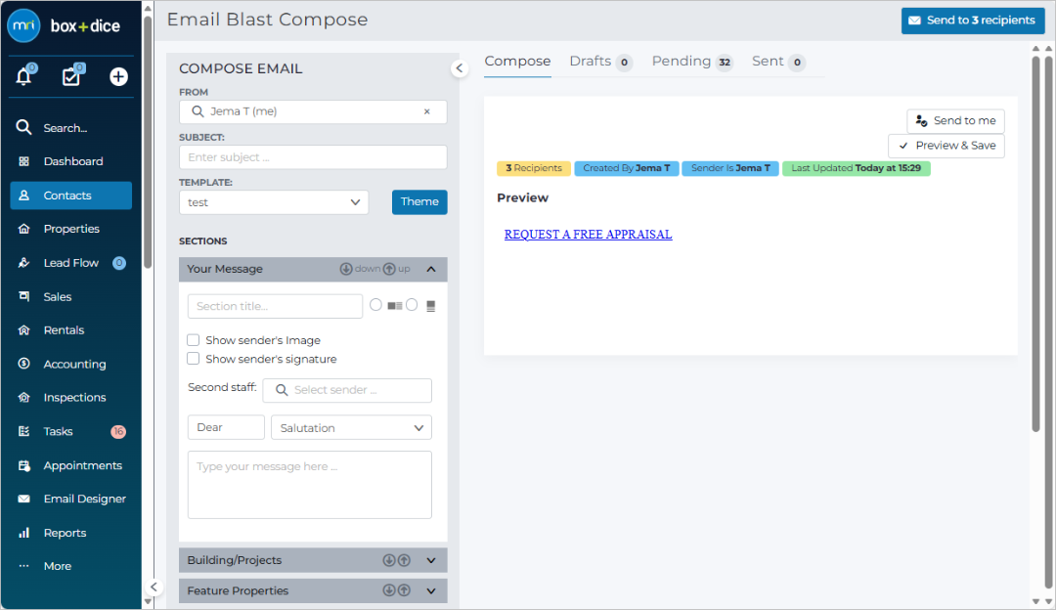Click the Preview & Save button
1056x610 pixels.
[946, 146]
